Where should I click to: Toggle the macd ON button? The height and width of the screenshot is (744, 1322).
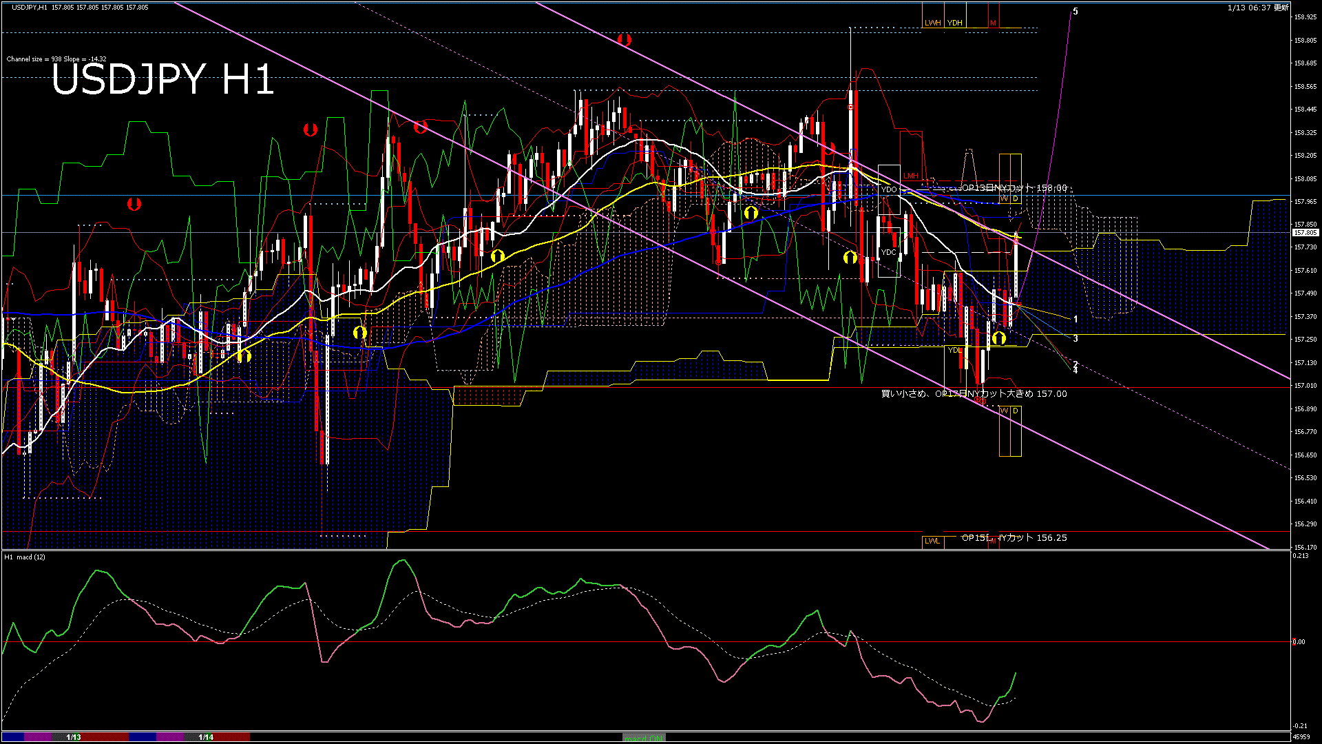(x=644, y=738)
